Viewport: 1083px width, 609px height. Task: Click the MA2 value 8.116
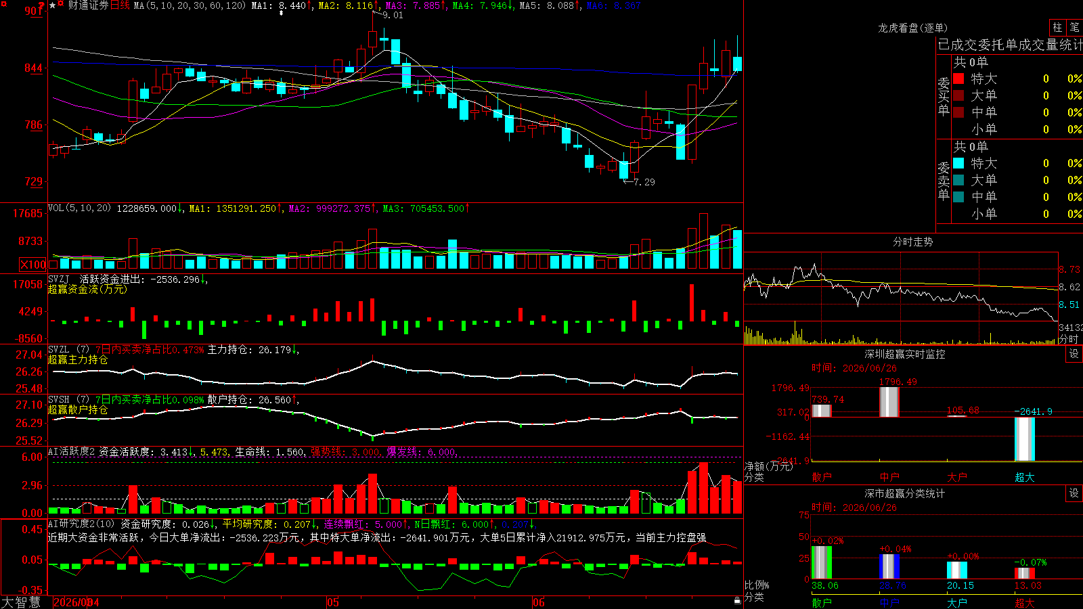pyautogui.click(x=359, y=5)
